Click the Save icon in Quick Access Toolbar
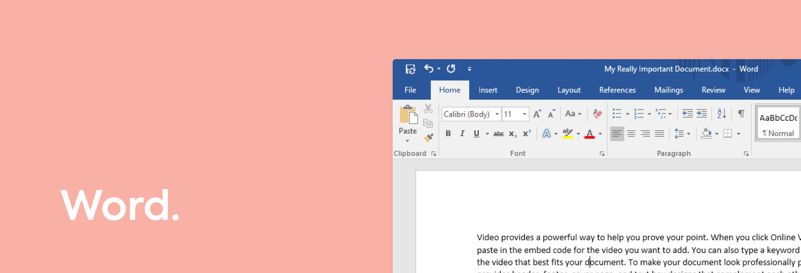The image size is (801, 273). click(x=410, y=69)
